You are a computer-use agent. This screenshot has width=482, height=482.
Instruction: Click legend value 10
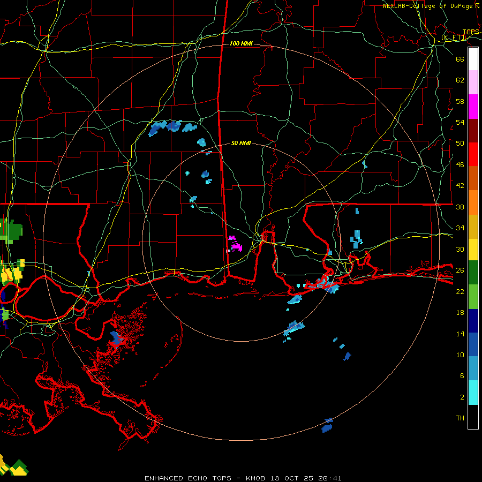pyautogui.click(x=460, y=355)
